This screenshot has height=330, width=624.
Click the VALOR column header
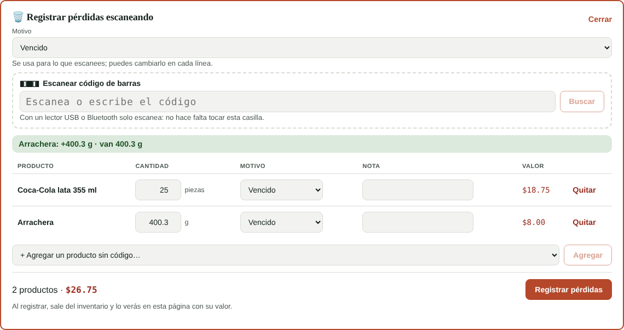coord(533,166)
